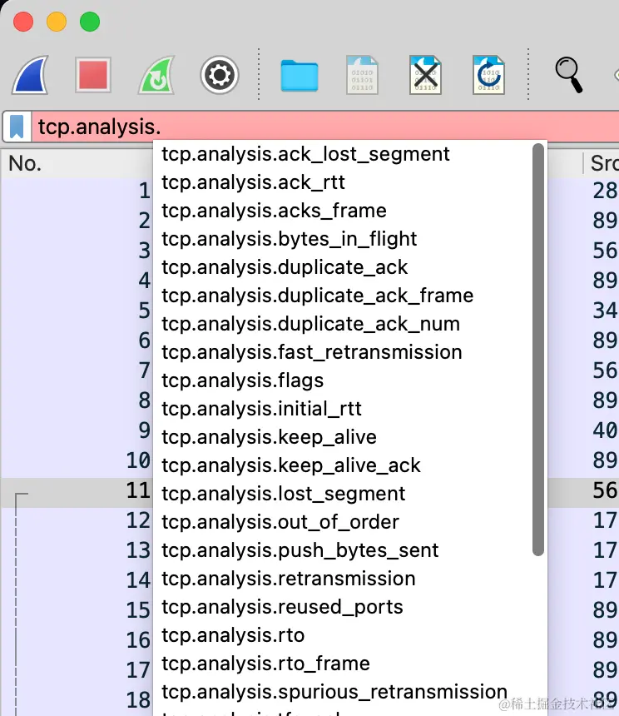Select tcp.analysis.initial_rtt filter
619x716 pixels.
(261, 409)
